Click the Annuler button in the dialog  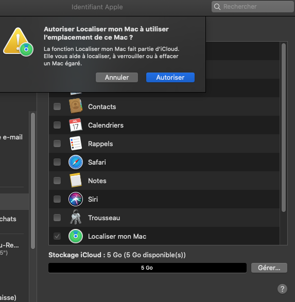117,77
